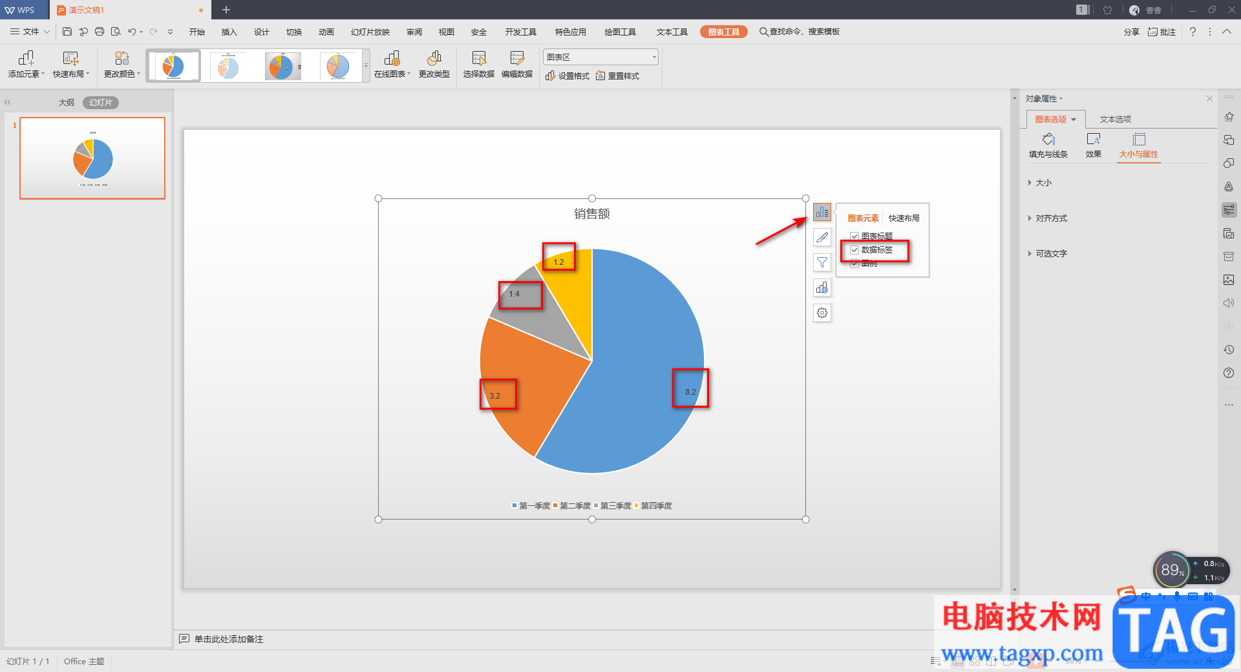Toggle 图例 legend checkbox
This screenshot has height=672, width=1241.
[x=854, y=264]
